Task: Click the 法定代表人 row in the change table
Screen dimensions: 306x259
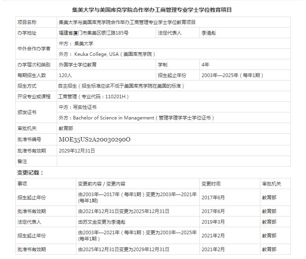Action: pyautogui.click(x=153, y=222)
